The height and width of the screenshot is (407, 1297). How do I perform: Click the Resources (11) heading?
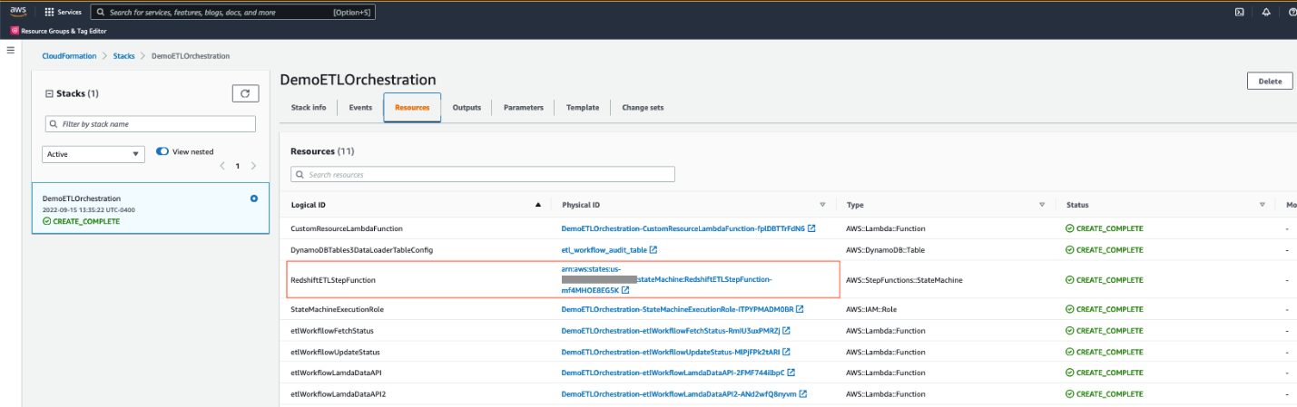click(x=323, y=150)
